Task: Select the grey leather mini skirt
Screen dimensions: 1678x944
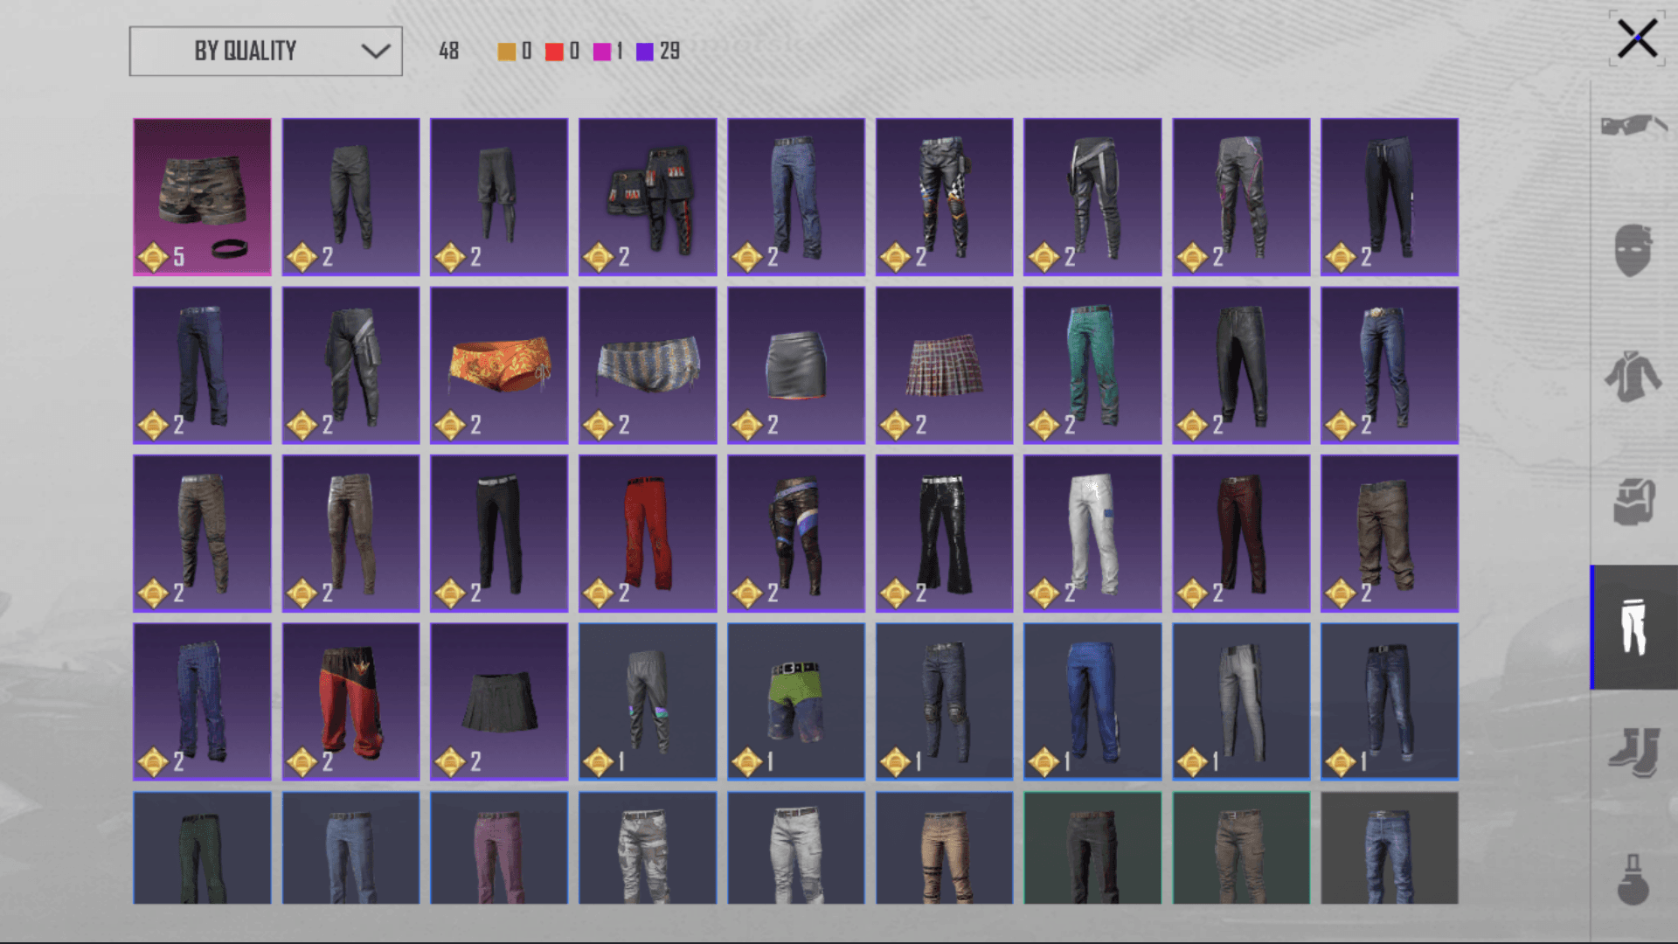Action: pos(796,365)
